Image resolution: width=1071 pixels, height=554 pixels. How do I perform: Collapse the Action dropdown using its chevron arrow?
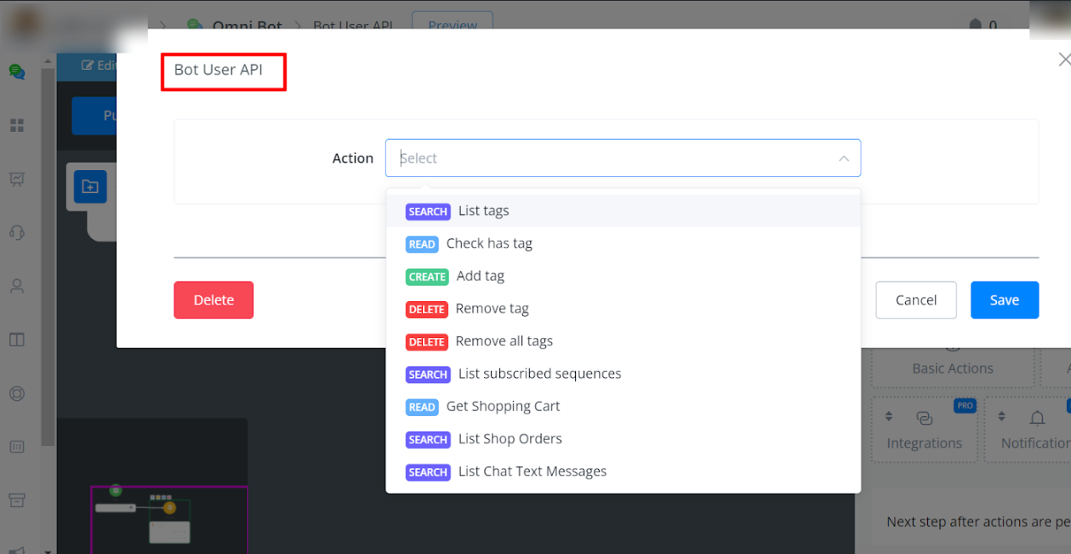[x=843, y=158]
